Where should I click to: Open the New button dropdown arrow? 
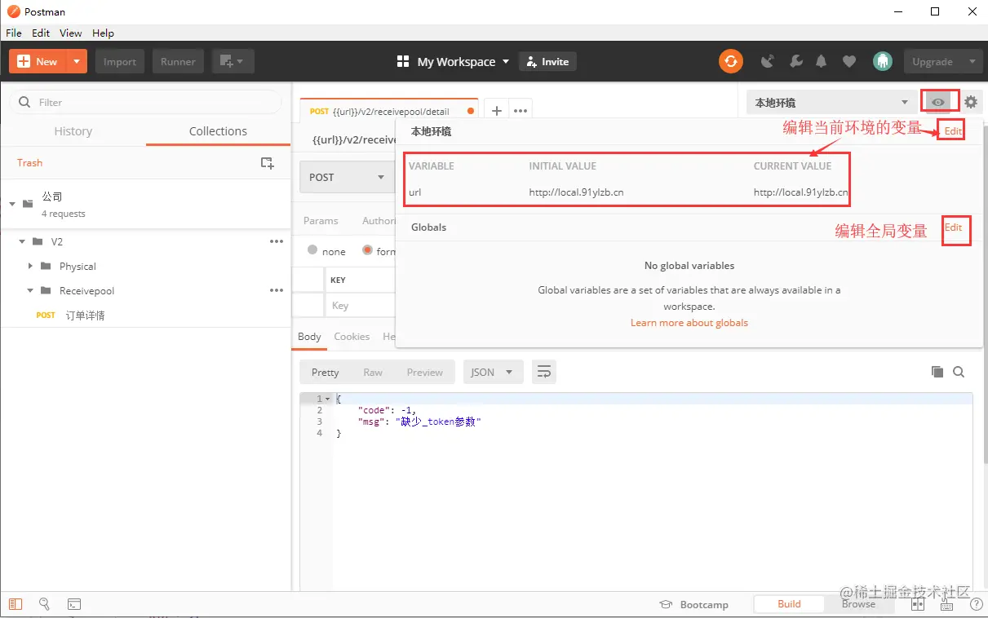76,61
